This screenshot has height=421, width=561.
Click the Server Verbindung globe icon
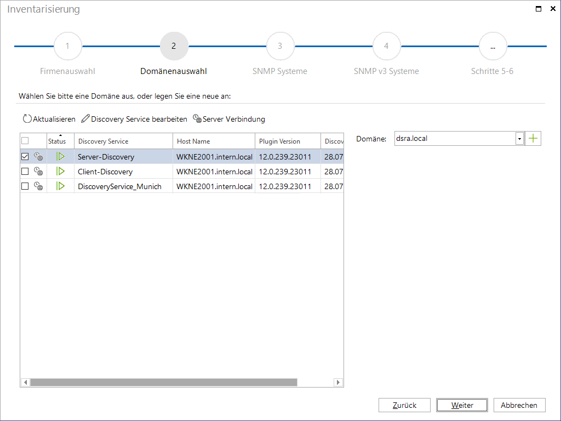coord(197,118)
